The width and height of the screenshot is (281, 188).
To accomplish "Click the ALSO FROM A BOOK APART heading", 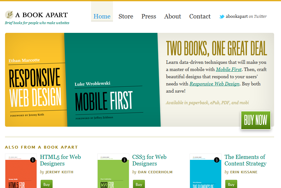I will tap(41, 147).
